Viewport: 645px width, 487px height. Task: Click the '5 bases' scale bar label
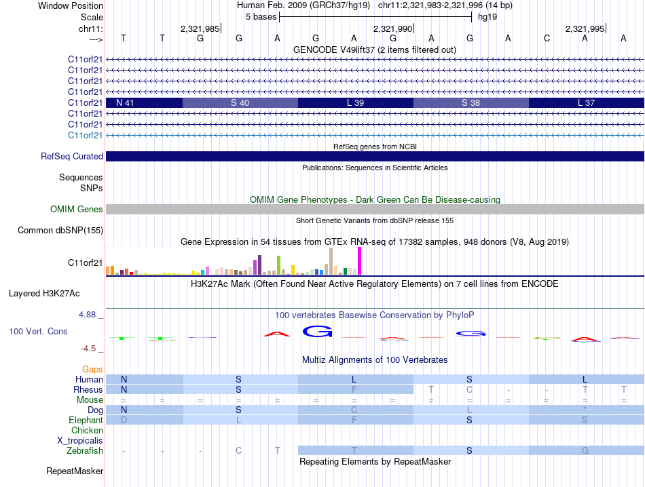coord(261,17)
